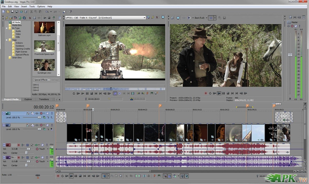Click the What's This help icon
Viewport: 309px width, 184px height.
coord(70,12)
